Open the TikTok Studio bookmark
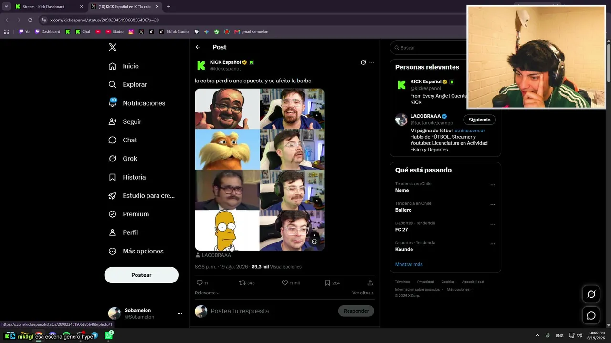611x343 pixels. [174, 32]
